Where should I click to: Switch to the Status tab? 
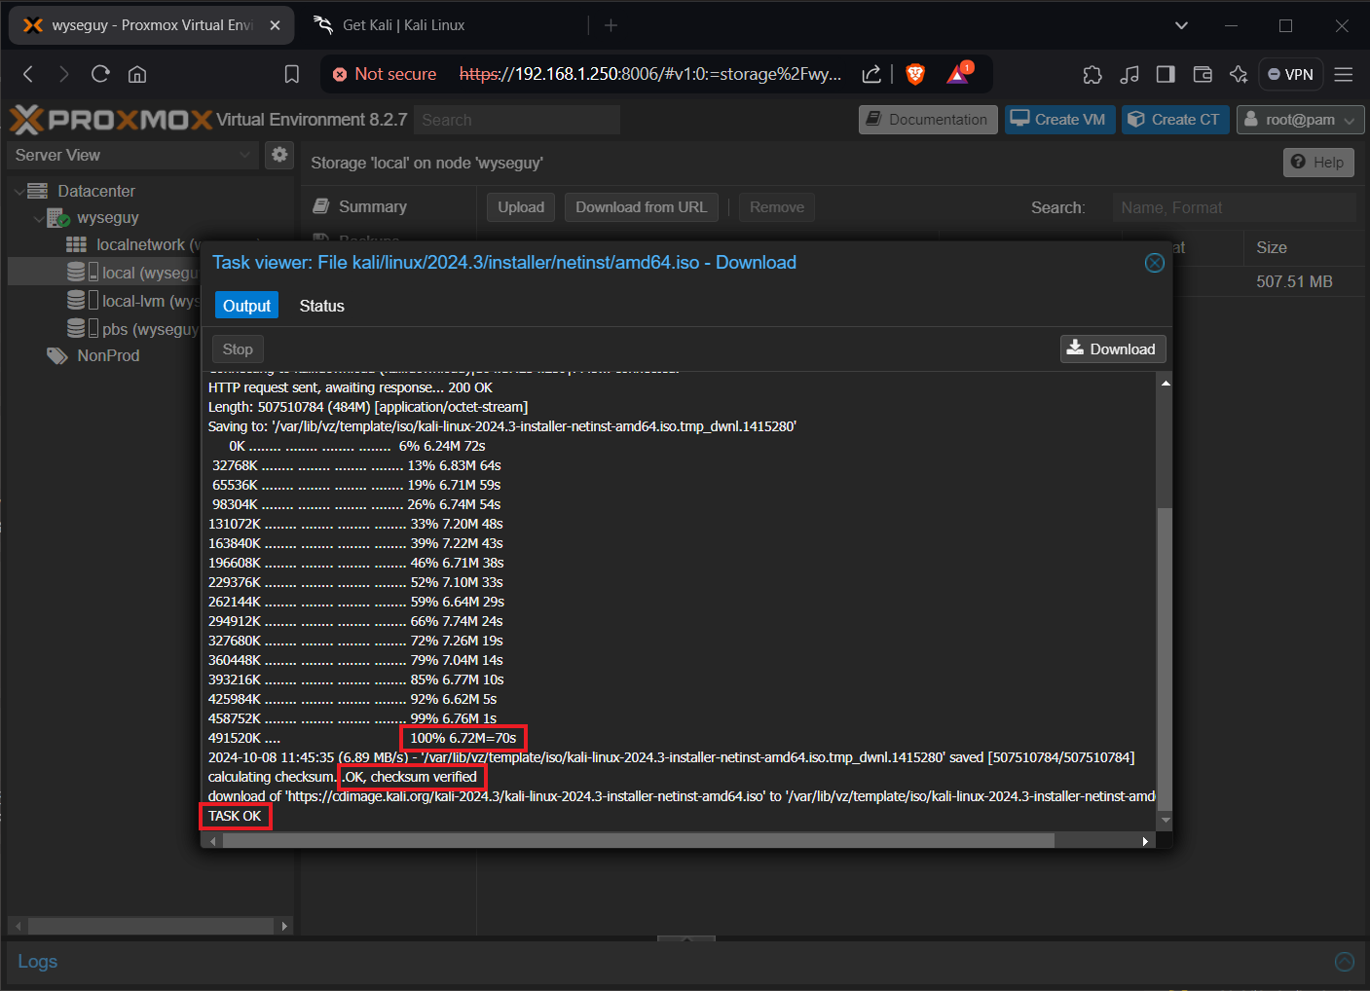click(x=321, y=306)
